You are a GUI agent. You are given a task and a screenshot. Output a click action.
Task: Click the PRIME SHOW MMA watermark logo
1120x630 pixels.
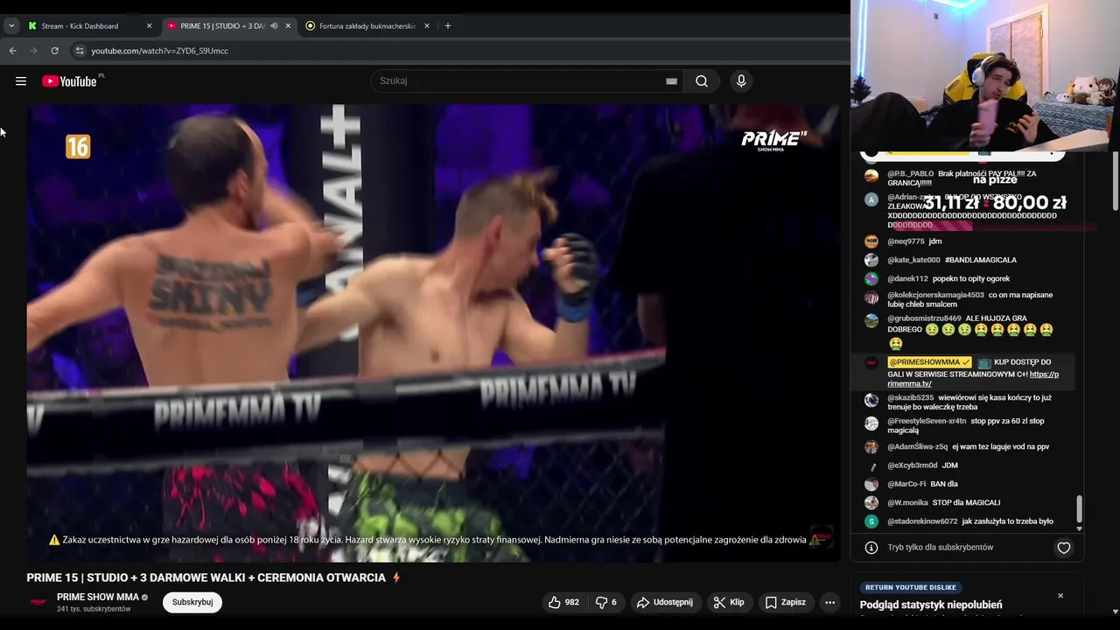pos(773,141)
